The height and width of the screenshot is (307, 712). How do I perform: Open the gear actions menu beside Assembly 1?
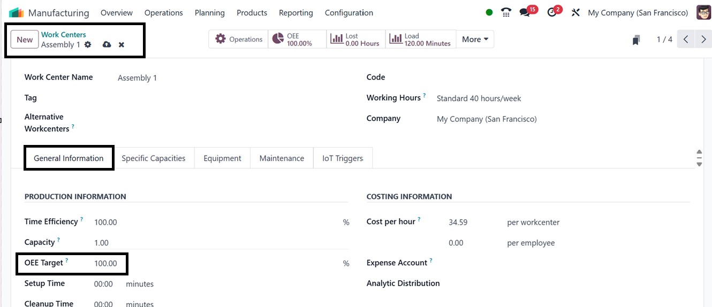[x=88, y=44]
